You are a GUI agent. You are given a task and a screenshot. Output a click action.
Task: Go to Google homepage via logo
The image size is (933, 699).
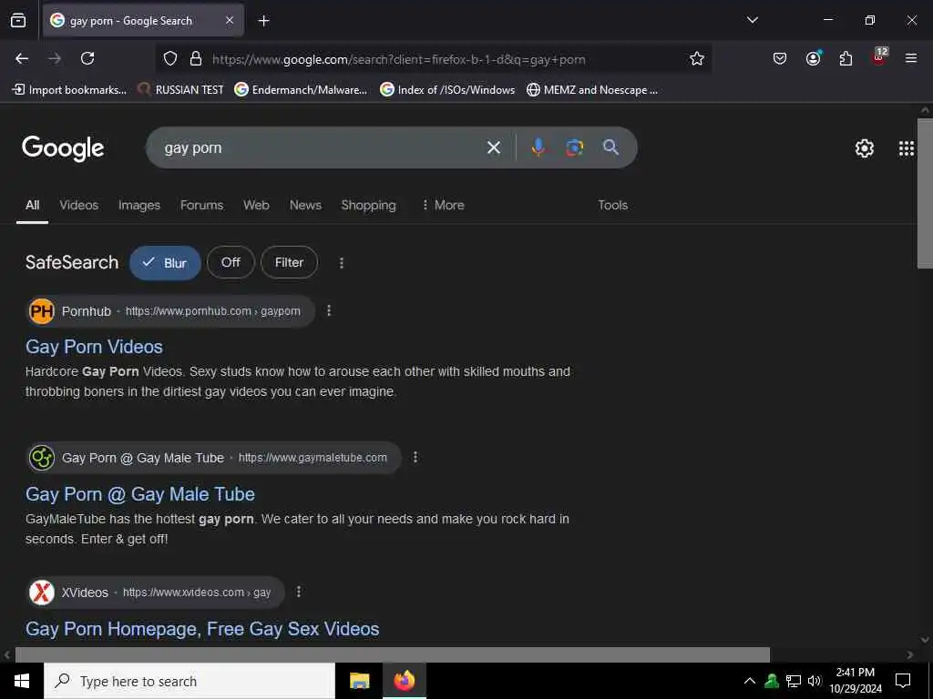click(x=63, y=148)
